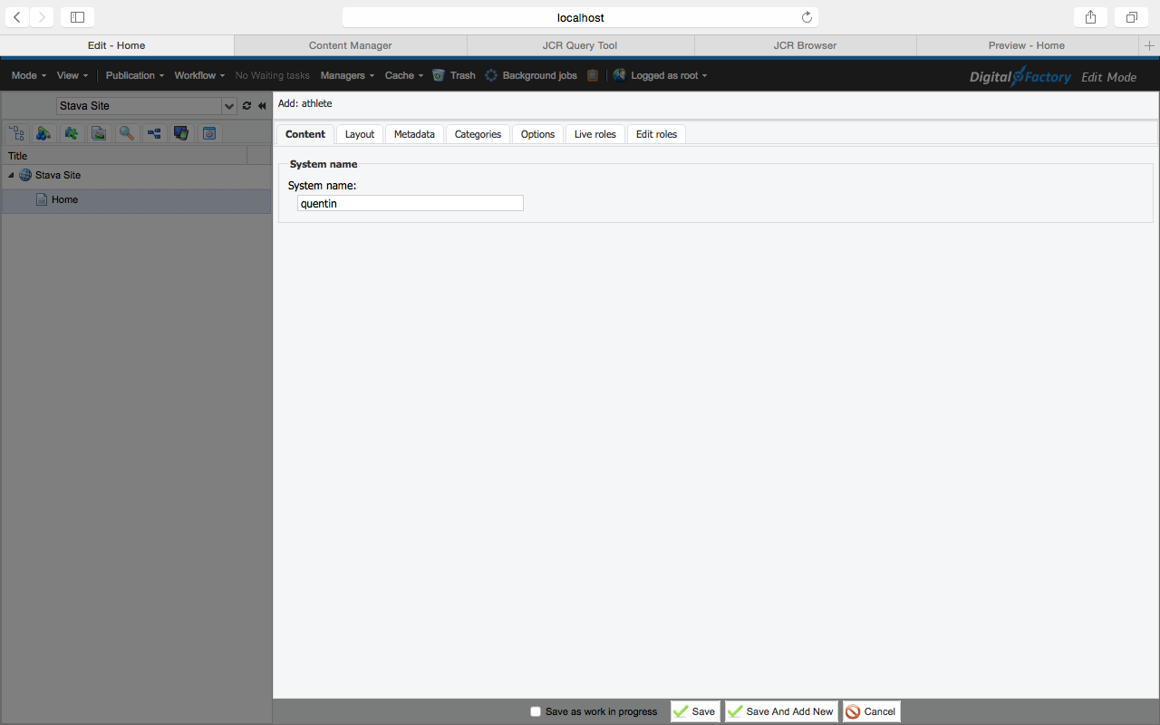The height and width of the screenshot is (725, 1160).
Task: Switch to the Metadata tab
Action: (414, 134)
